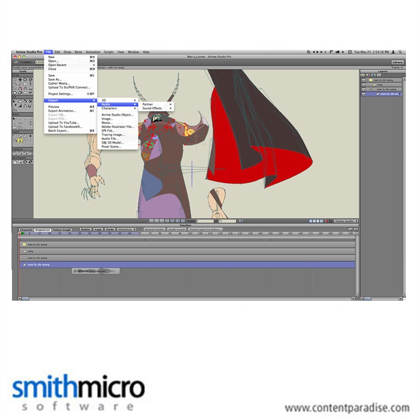Click the green play marker on timeline
This screenshot has width=419, height=419.
[x=23, y=234]
